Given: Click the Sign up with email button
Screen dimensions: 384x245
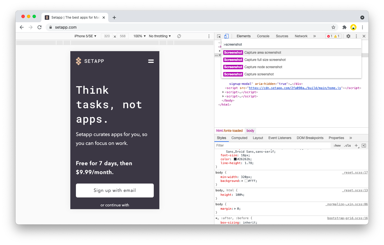Looking at the screenshot, I should (x=115, y=190).
